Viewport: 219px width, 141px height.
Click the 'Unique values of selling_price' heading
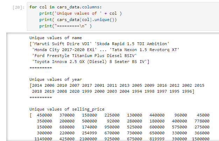(67, 109)
